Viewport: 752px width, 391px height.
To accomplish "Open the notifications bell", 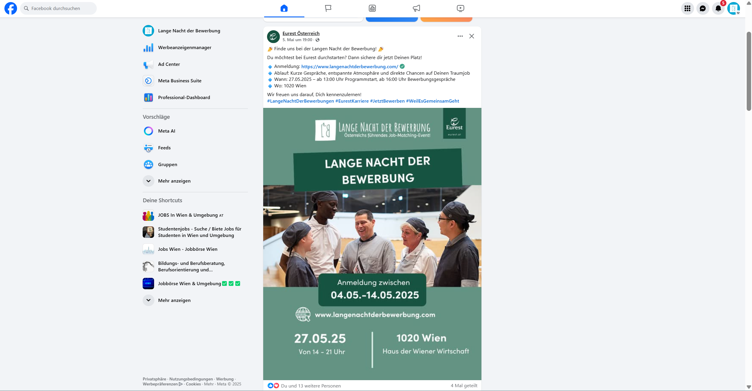I will (718, 8).
